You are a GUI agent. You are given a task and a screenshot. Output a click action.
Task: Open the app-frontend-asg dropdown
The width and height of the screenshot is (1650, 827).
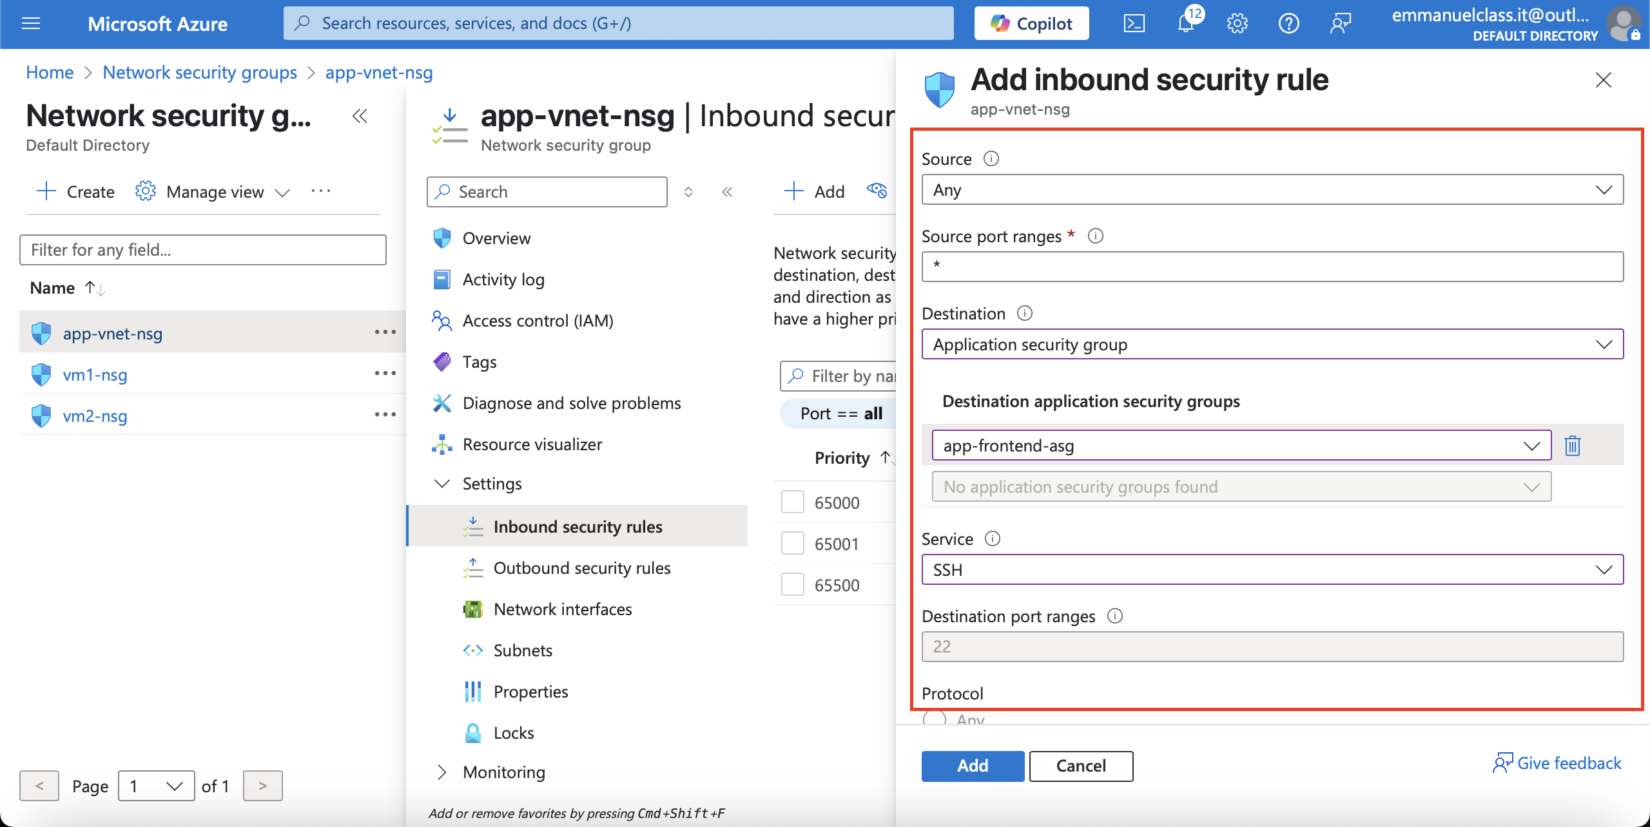click(x=1241, y=445)
